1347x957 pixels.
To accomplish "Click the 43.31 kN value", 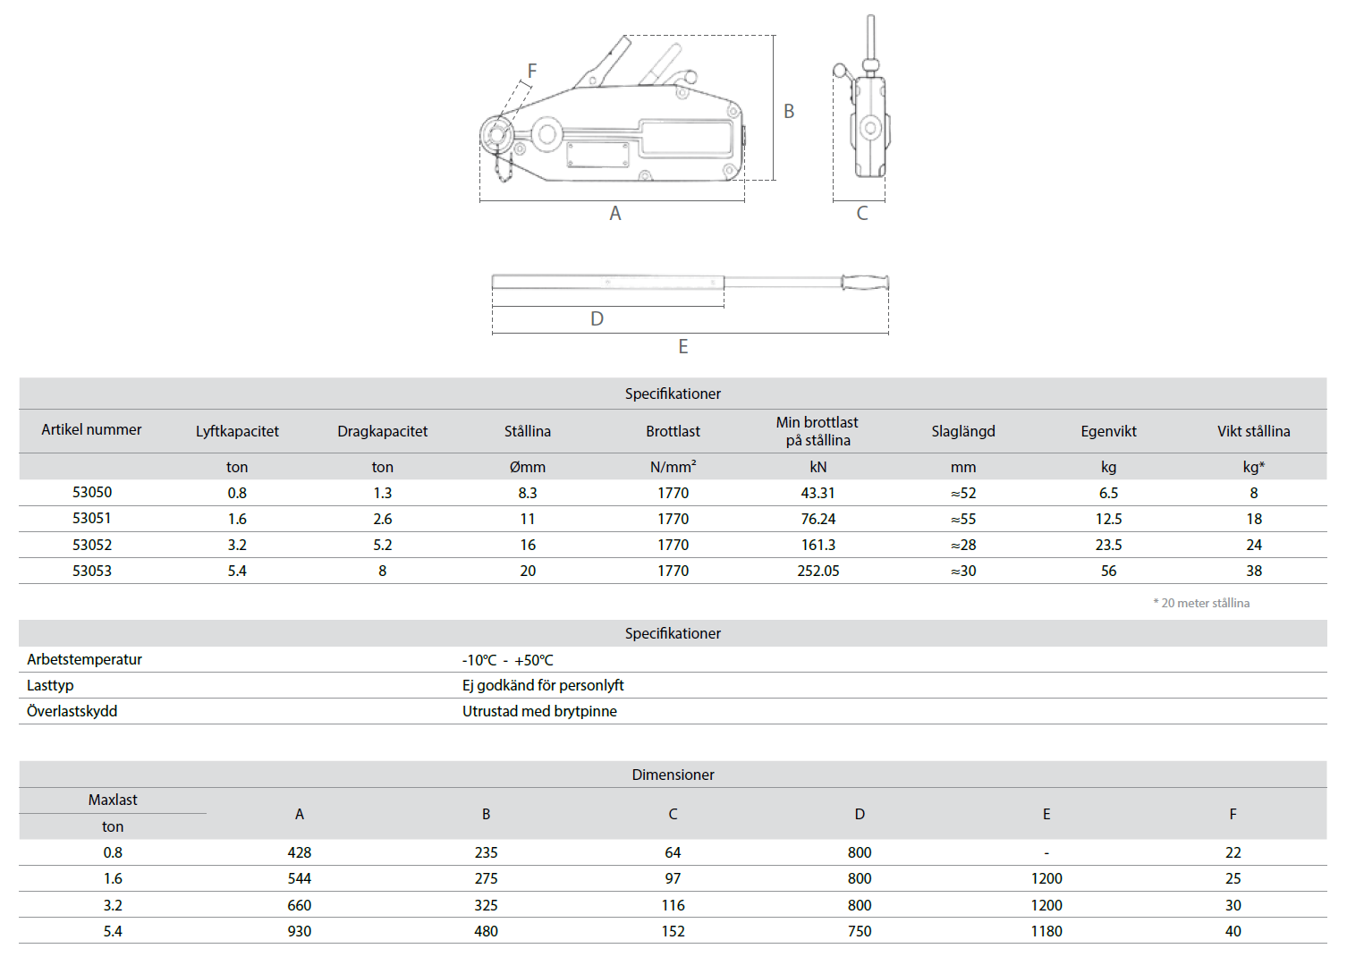I will 818,493.
